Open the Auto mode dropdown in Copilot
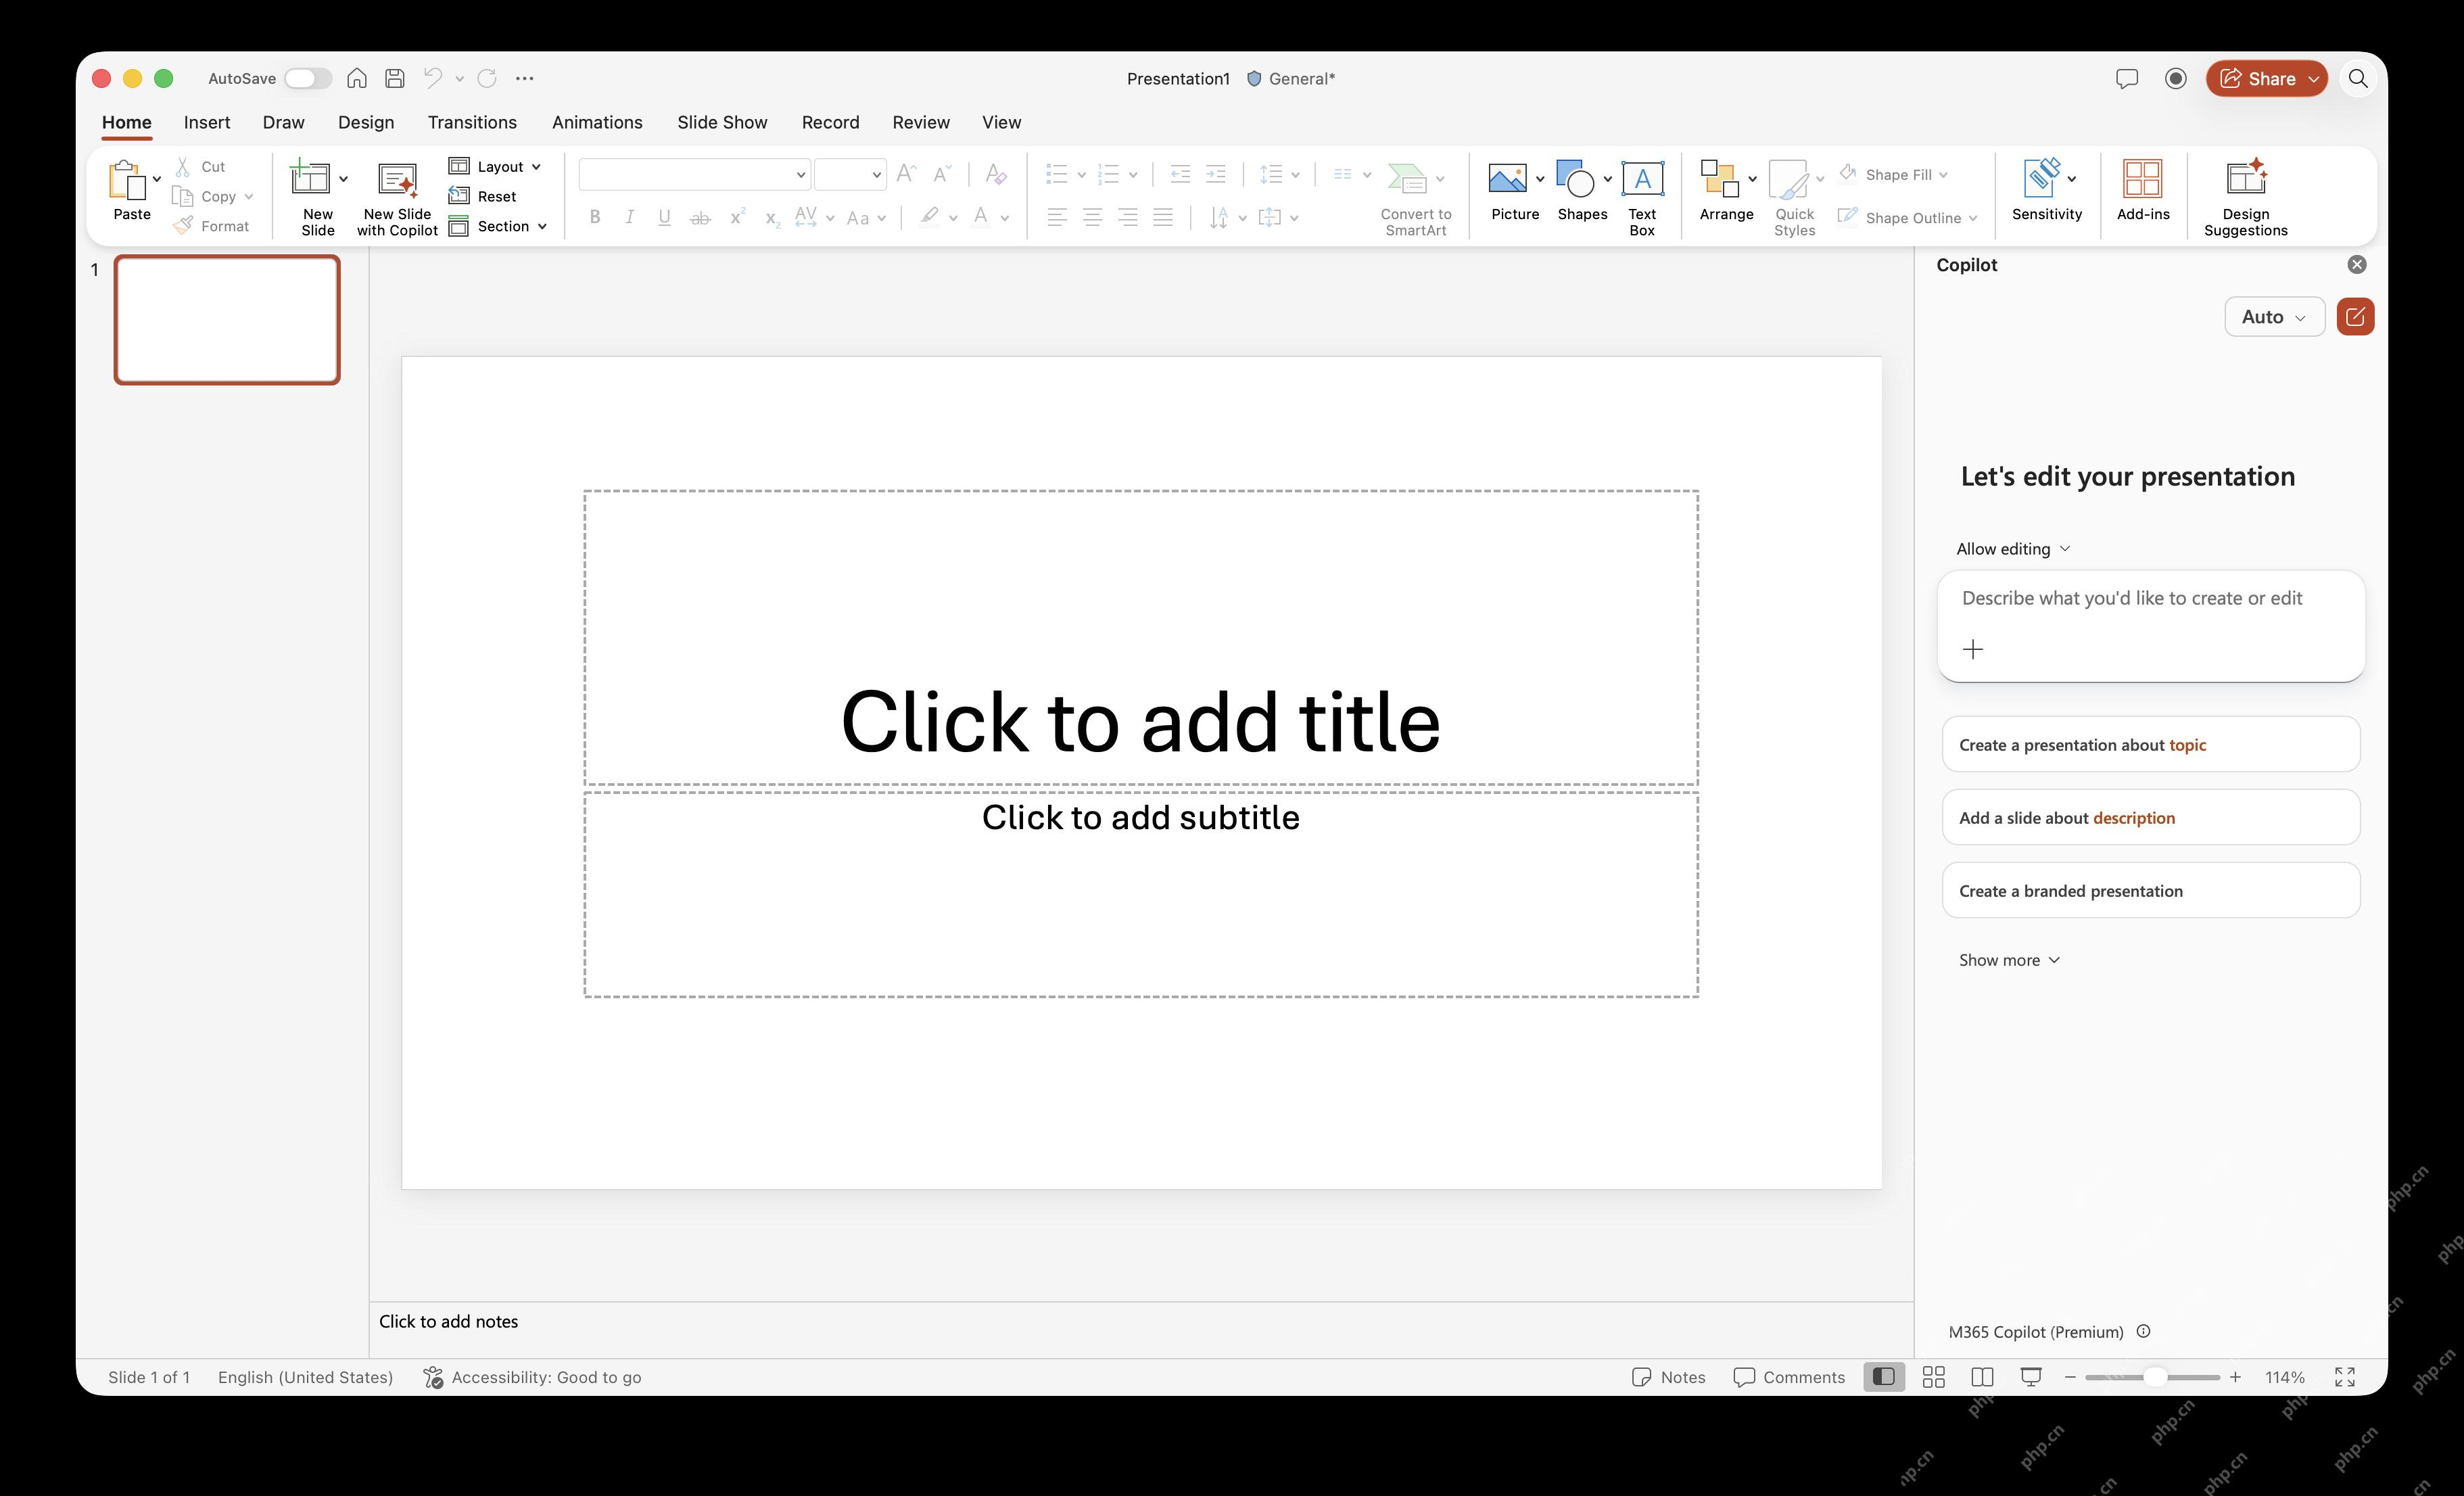 tap(2274, 317)
